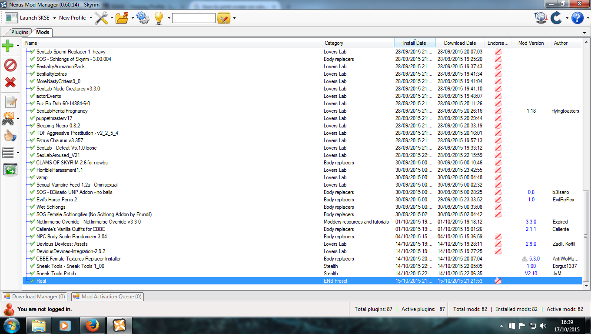Click the mod list vertical scrollbar thumb
This screenshot has width=591, height=334.
(586, 235)
